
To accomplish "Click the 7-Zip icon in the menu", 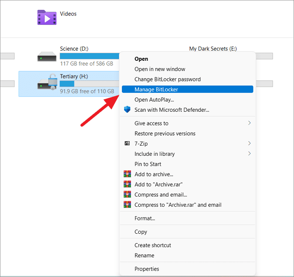I will click(127, 143).
